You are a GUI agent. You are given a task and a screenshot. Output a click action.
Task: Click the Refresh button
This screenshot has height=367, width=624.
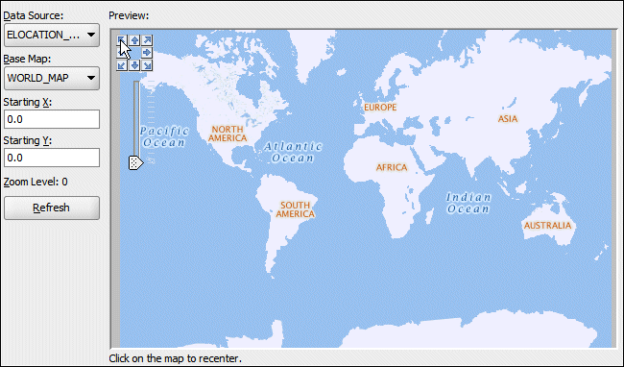tap(52, 208)
